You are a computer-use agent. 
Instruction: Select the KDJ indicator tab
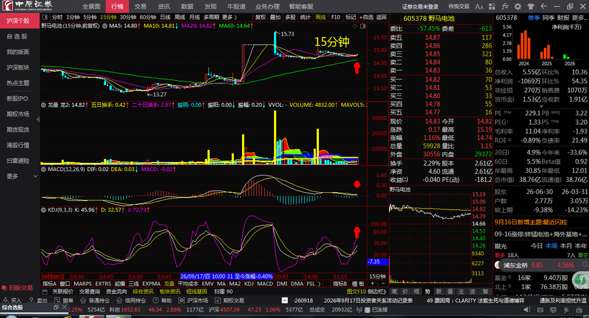tap(249, 284)
